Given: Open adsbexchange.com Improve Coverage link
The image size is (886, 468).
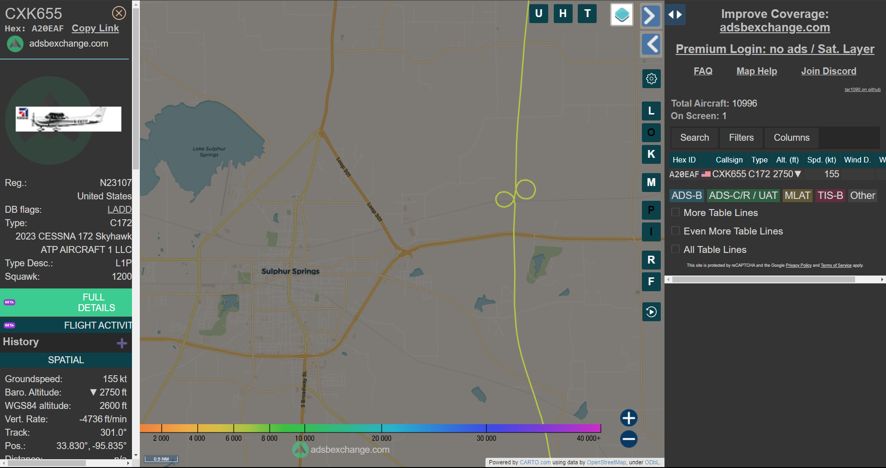Looking at the screenshot, I should 775,28.
